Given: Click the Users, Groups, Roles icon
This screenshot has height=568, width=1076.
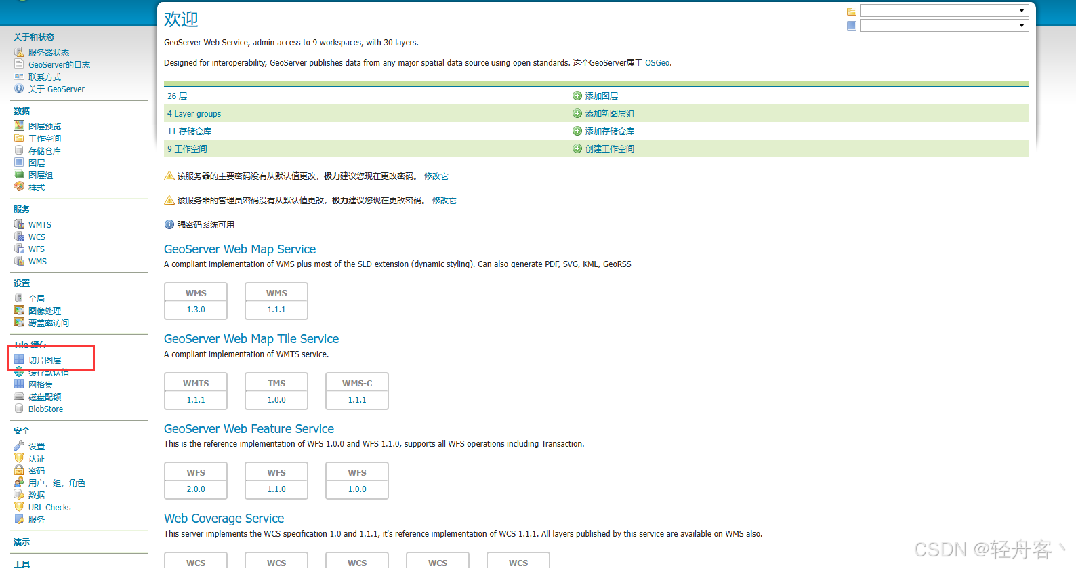Looking at the screenshot, I should pos(19,483).
